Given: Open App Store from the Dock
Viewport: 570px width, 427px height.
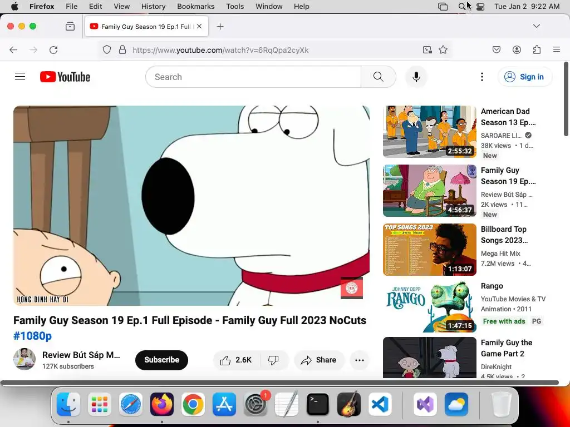Looking at the screenshot, I should (224, 404).
